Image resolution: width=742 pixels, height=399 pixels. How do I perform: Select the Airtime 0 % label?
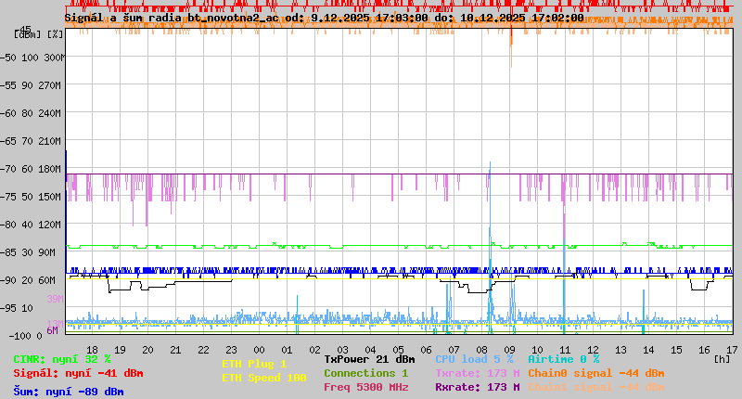tap(563, 359)
